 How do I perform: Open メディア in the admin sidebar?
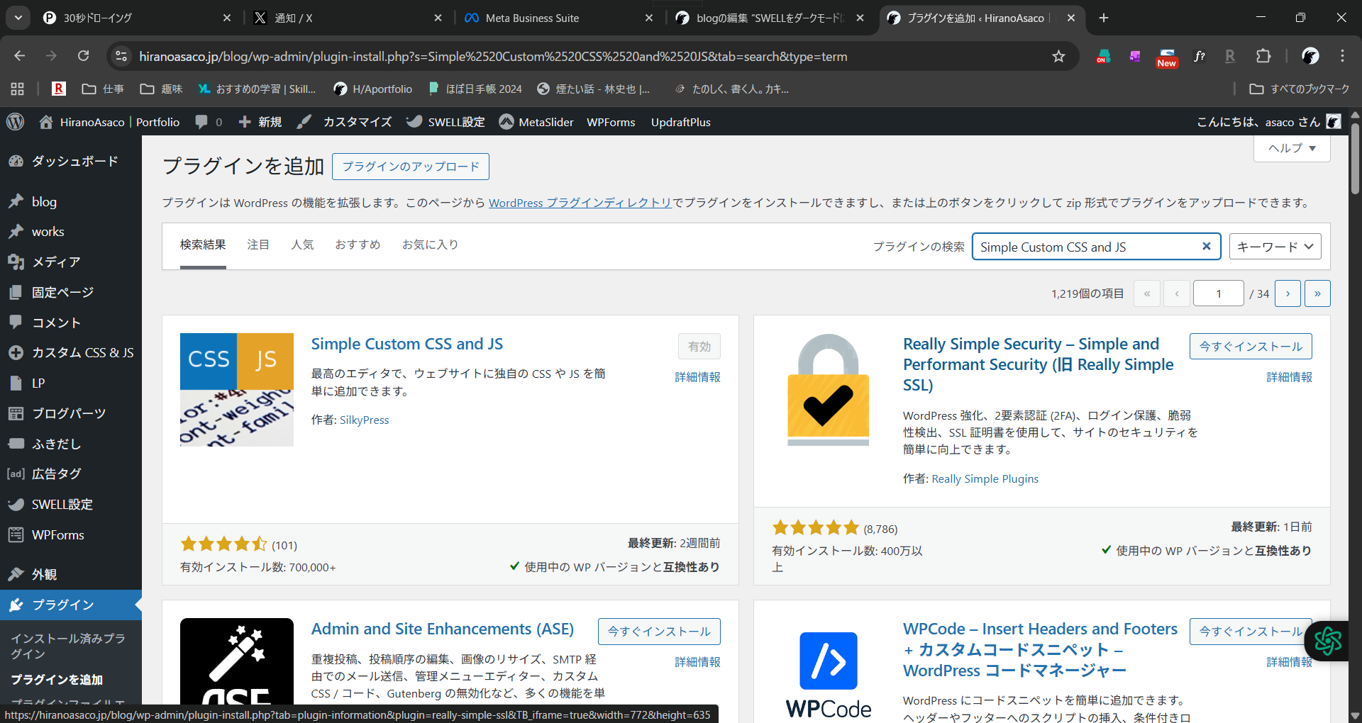[x=53, y=262]
